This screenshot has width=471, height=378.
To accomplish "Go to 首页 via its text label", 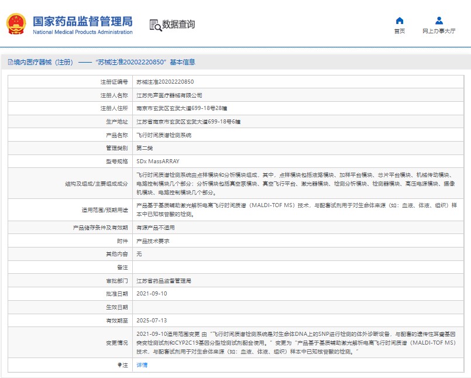I will [399, 32].
